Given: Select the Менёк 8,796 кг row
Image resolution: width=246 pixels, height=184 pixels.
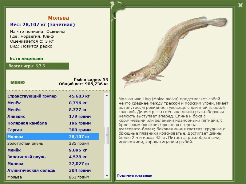Looking at the screenshot, I should 53,103.
